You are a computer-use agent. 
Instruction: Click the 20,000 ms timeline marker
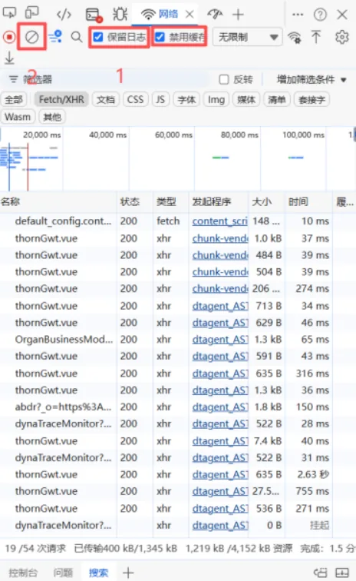click(42, 135)
